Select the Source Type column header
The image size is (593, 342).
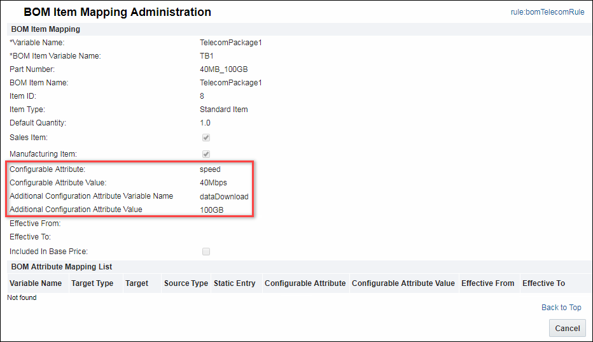point(186,283)
